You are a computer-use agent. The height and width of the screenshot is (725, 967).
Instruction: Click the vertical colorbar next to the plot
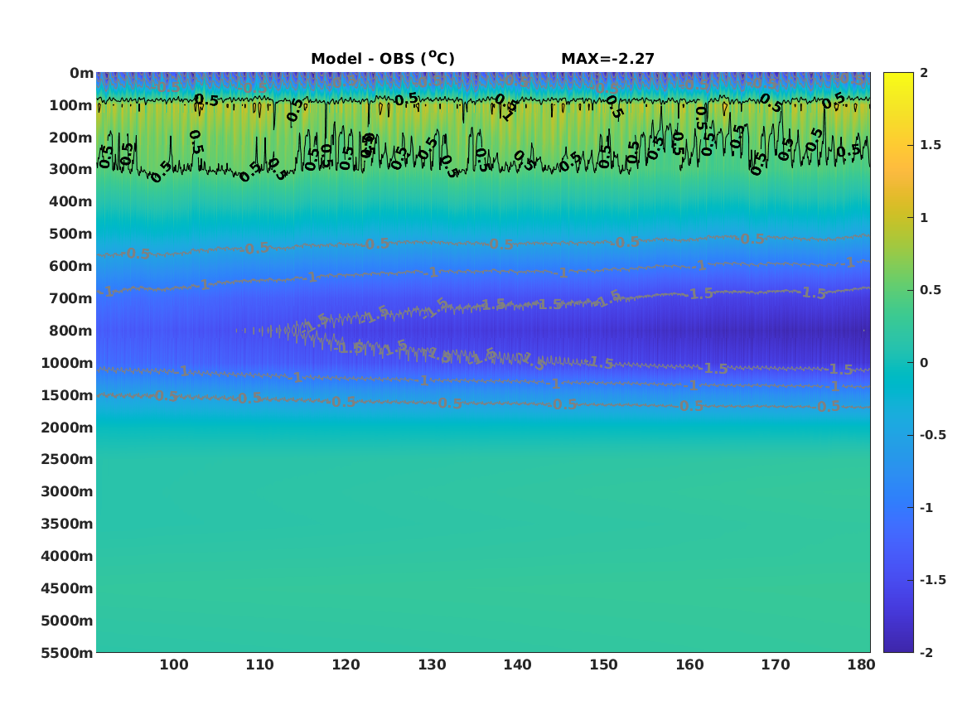[898, 363]
